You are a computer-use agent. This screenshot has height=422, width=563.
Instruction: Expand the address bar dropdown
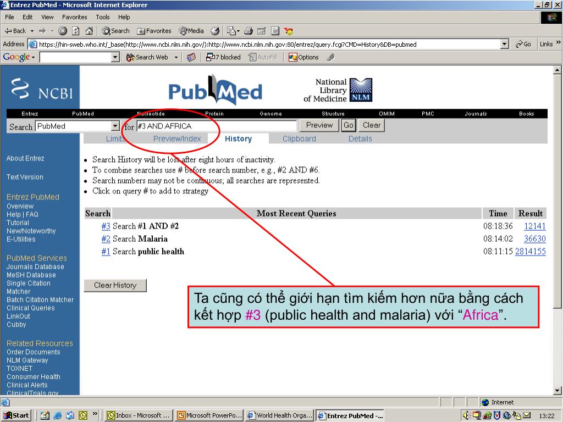(505, 44)
